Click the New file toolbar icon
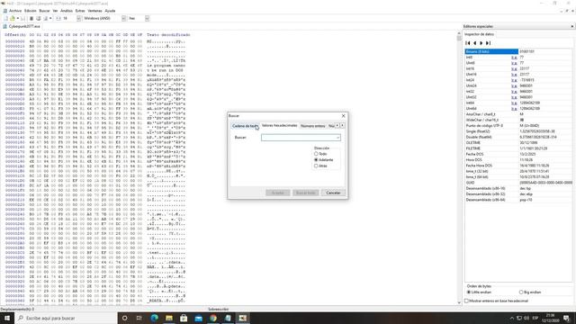The width and height of the screenshot is (576, 324). click(5, 18)
